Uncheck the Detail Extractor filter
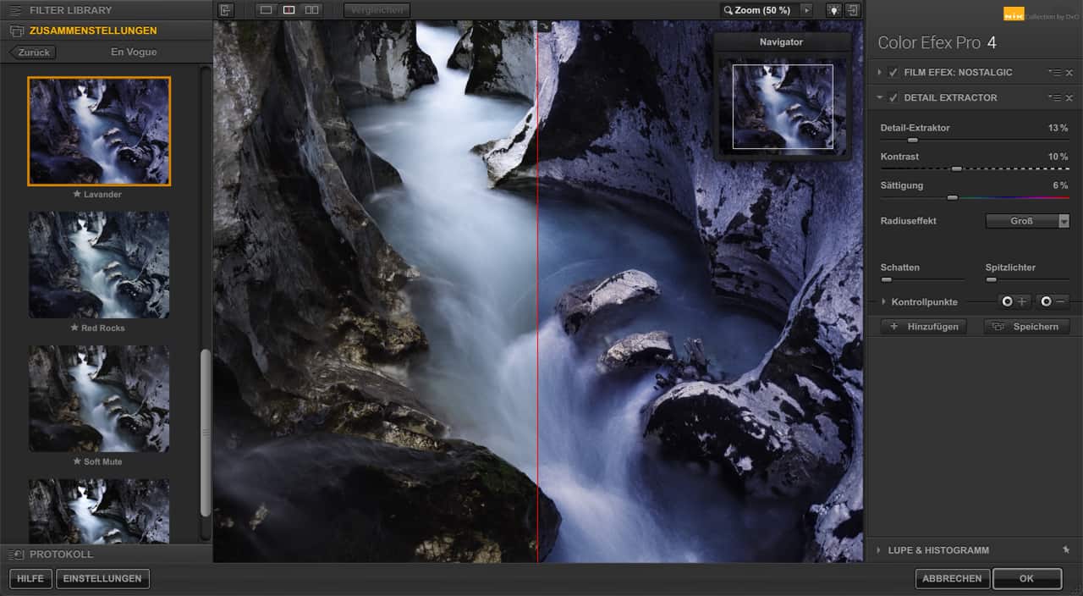Screen dimensions: 1083x596 [x=893, y=98]
